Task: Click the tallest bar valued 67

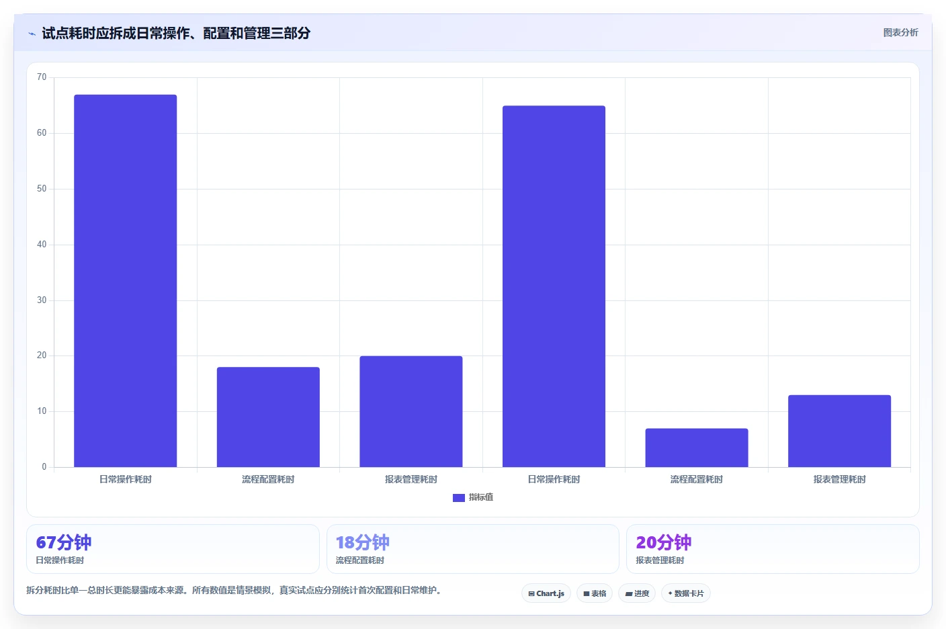Action: 126,281
